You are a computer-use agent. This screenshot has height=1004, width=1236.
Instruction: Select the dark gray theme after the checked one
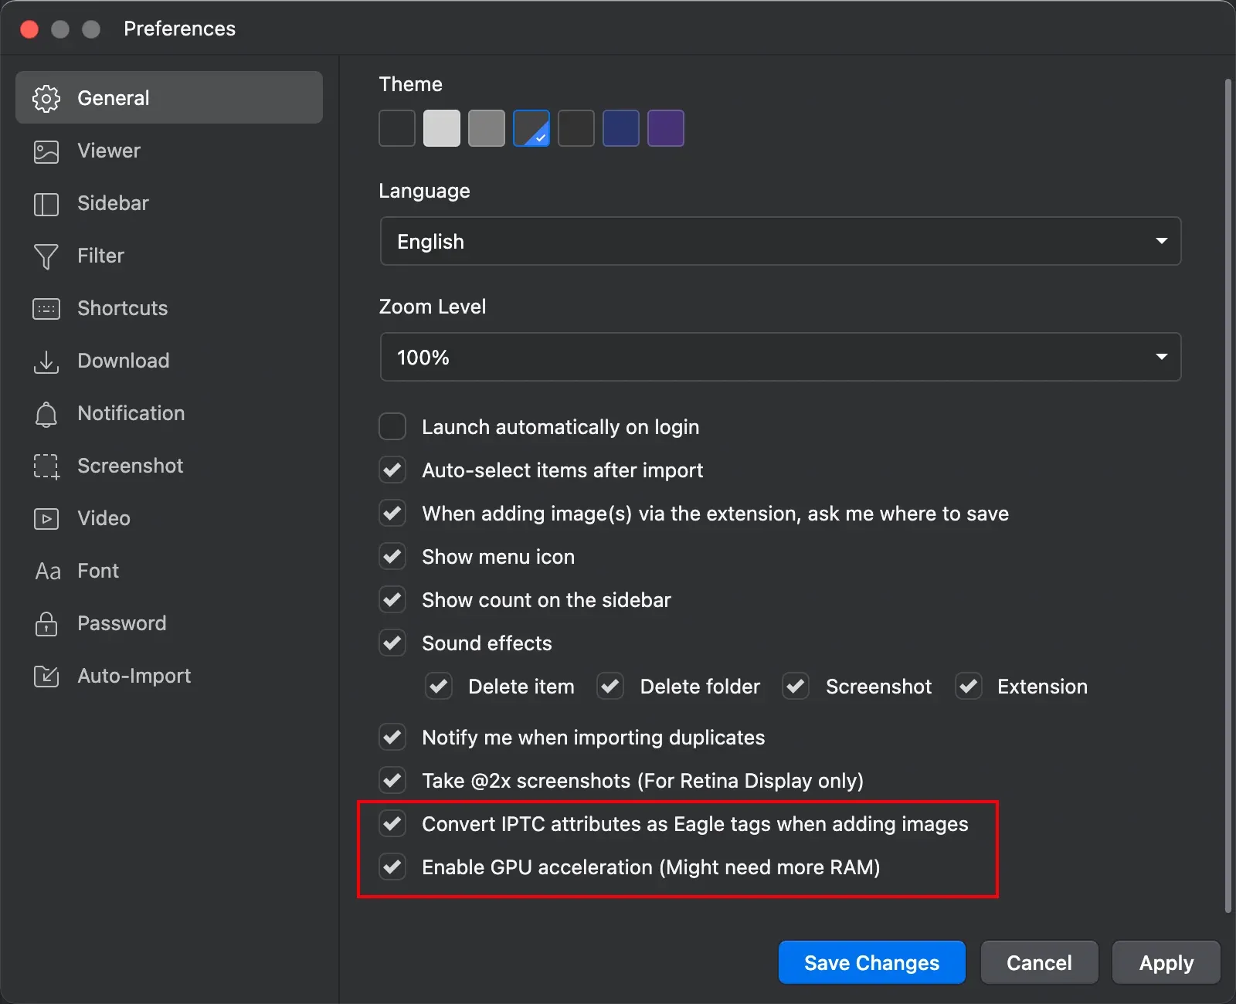576,128
